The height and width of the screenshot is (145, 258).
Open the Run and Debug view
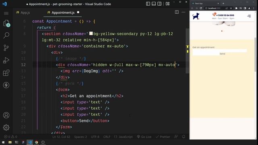point(6,60)
